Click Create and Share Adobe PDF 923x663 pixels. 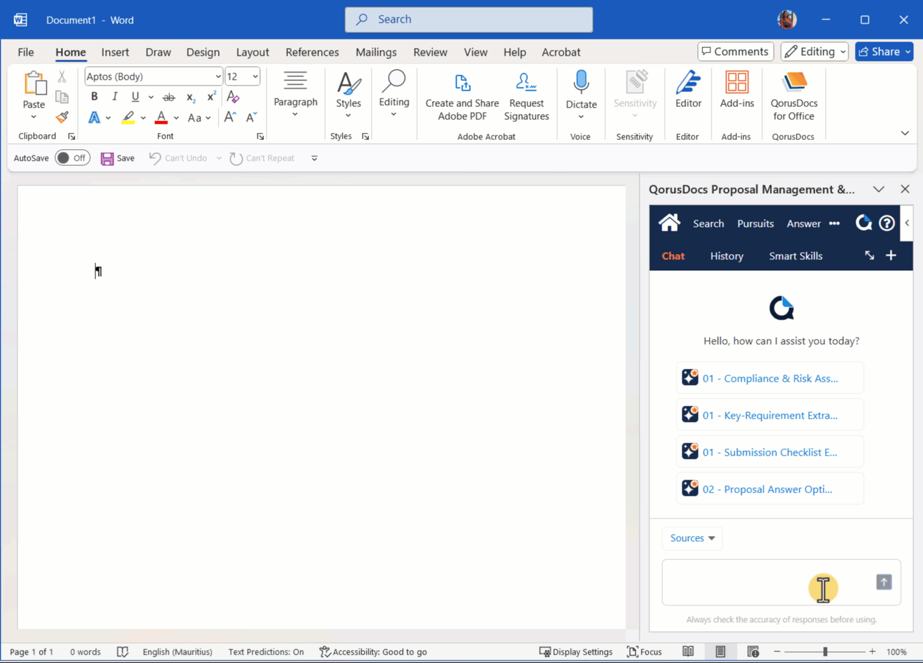pos(462,96)
